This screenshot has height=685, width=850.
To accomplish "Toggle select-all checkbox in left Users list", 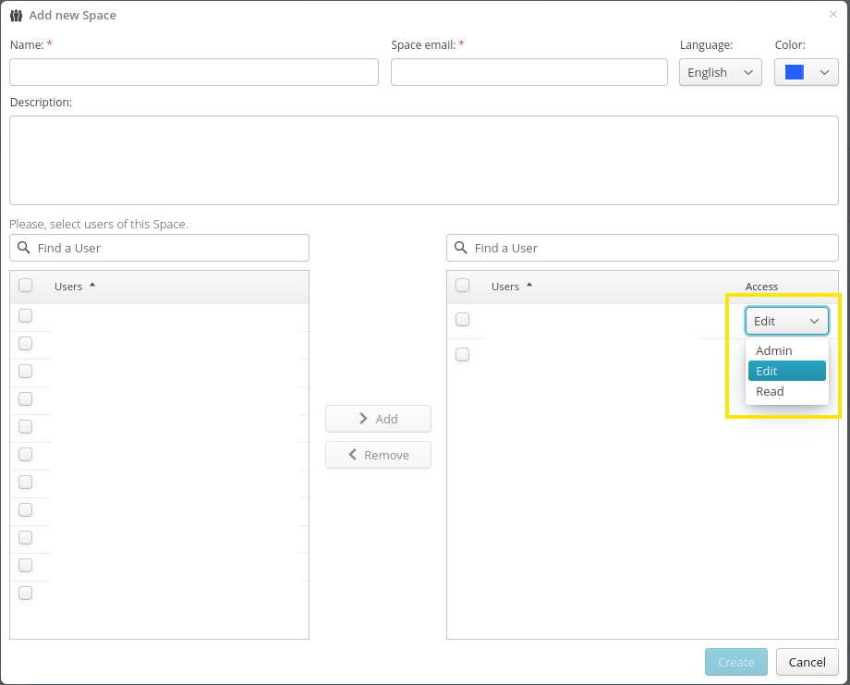I will click(x=26, y=286).
